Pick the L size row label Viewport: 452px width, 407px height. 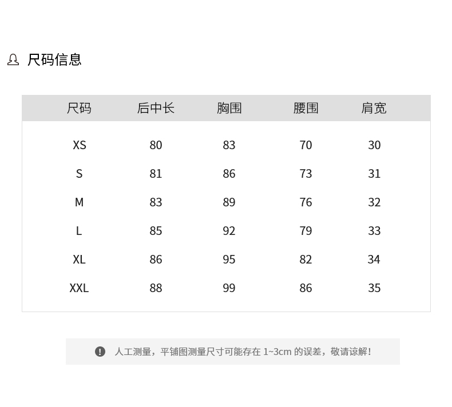click(x=79, y=231)
